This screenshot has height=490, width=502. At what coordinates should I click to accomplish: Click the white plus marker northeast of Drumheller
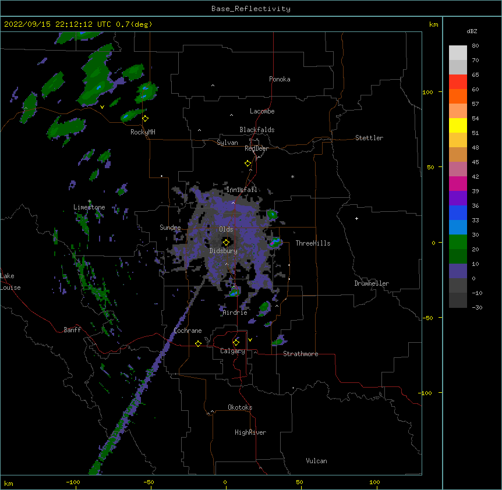pos(356,218)
